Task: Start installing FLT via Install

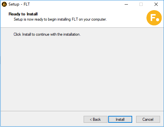Action: coord(120,119)
